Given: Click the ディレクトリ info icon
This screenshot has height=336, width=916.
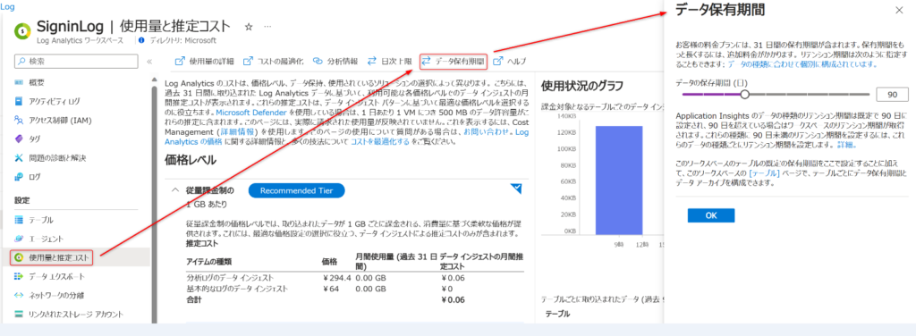Looking at the screenshot, I should (140, 40).
